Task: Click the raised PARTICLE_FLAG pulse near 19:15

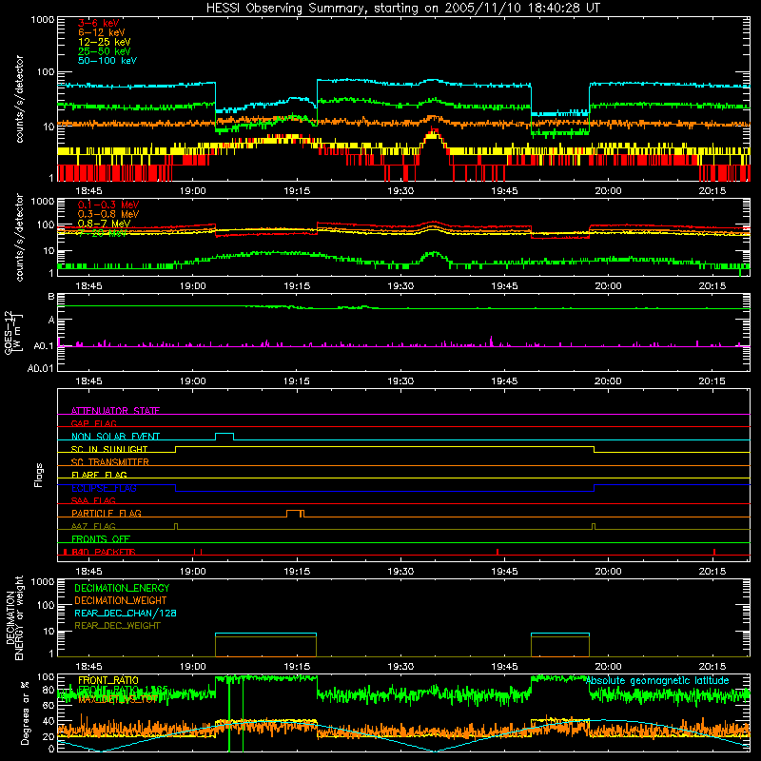Action: coord(295,514)
